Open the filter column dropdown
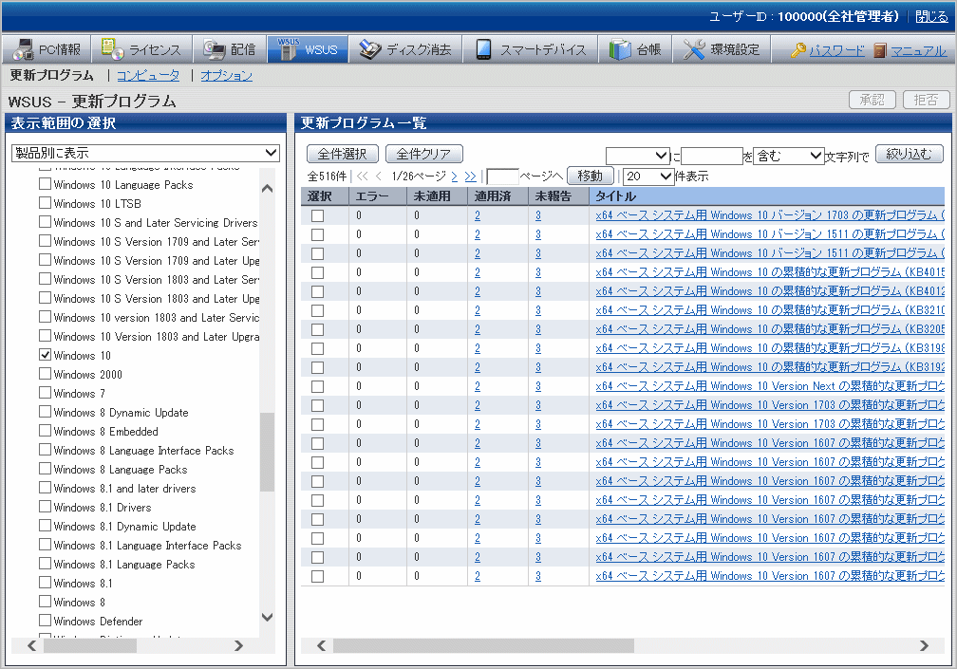Viewport: 957px width, 669px height. pos(638,157)
